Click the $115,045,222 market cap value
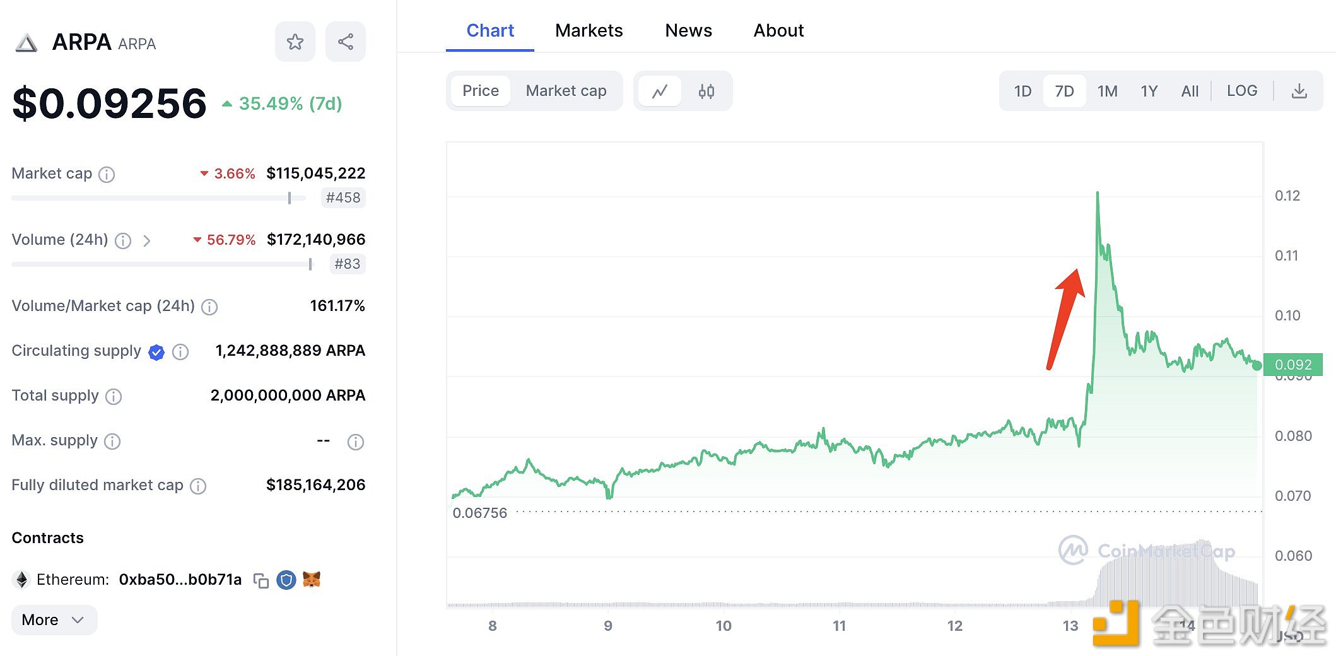Viewport: 1336px width, 656px height. [x=316, y=173]
